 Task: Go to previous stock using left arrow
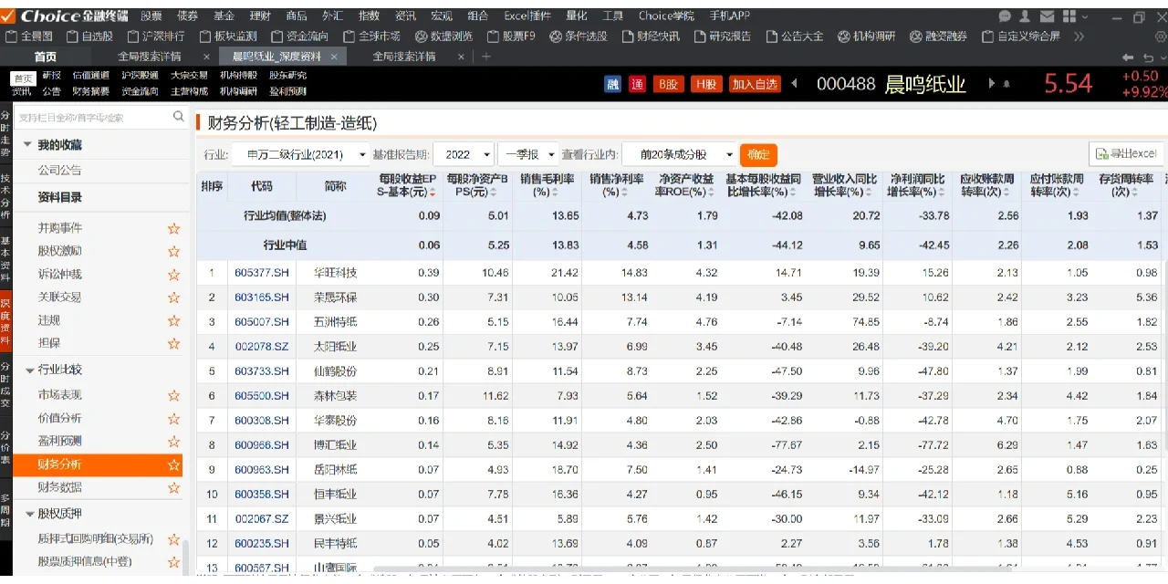pyautogui.click(x=795, y=84)
